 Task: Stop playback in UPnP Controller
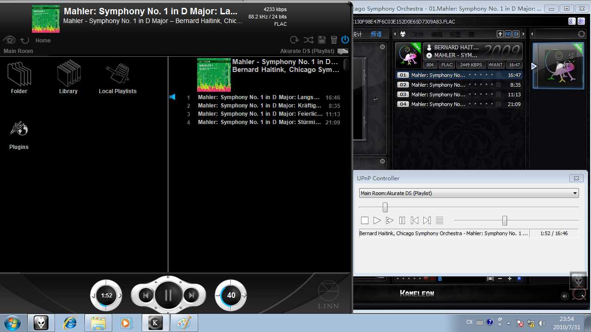pos(364,221)
